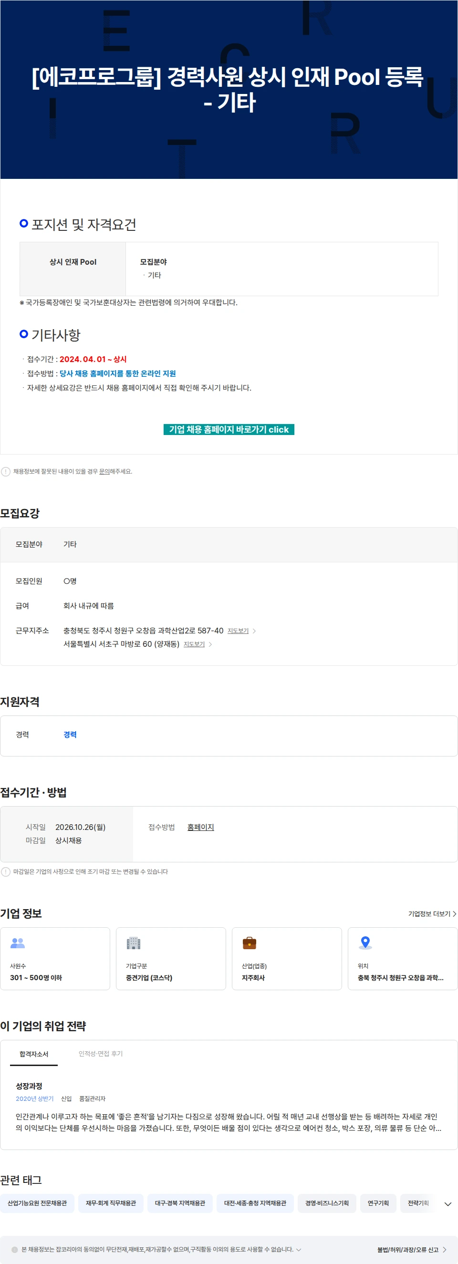Click the chevron next to 기업정보 더보기

click(455, 913)
